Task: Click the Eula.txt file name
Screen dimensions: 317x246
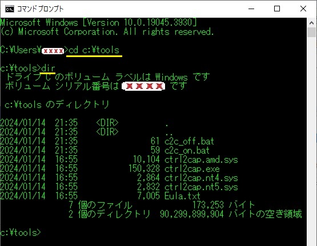Action: click(x=182, y=196)
